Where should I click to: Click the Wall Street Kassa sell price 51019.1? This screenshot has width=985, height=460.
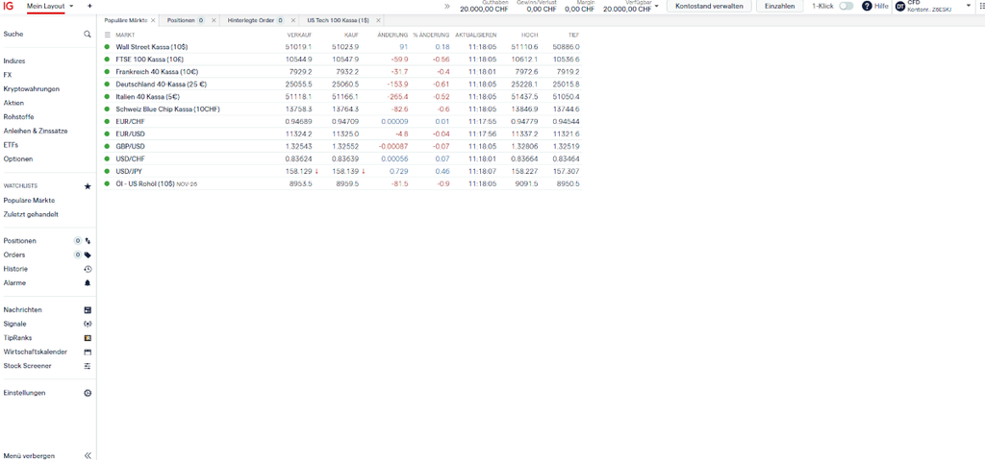click(298, 47)
